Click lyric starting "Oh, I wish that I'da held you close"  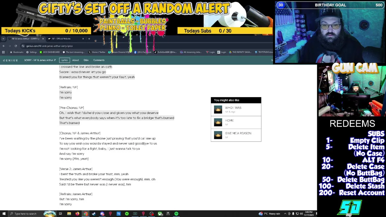tap(109, 113)
